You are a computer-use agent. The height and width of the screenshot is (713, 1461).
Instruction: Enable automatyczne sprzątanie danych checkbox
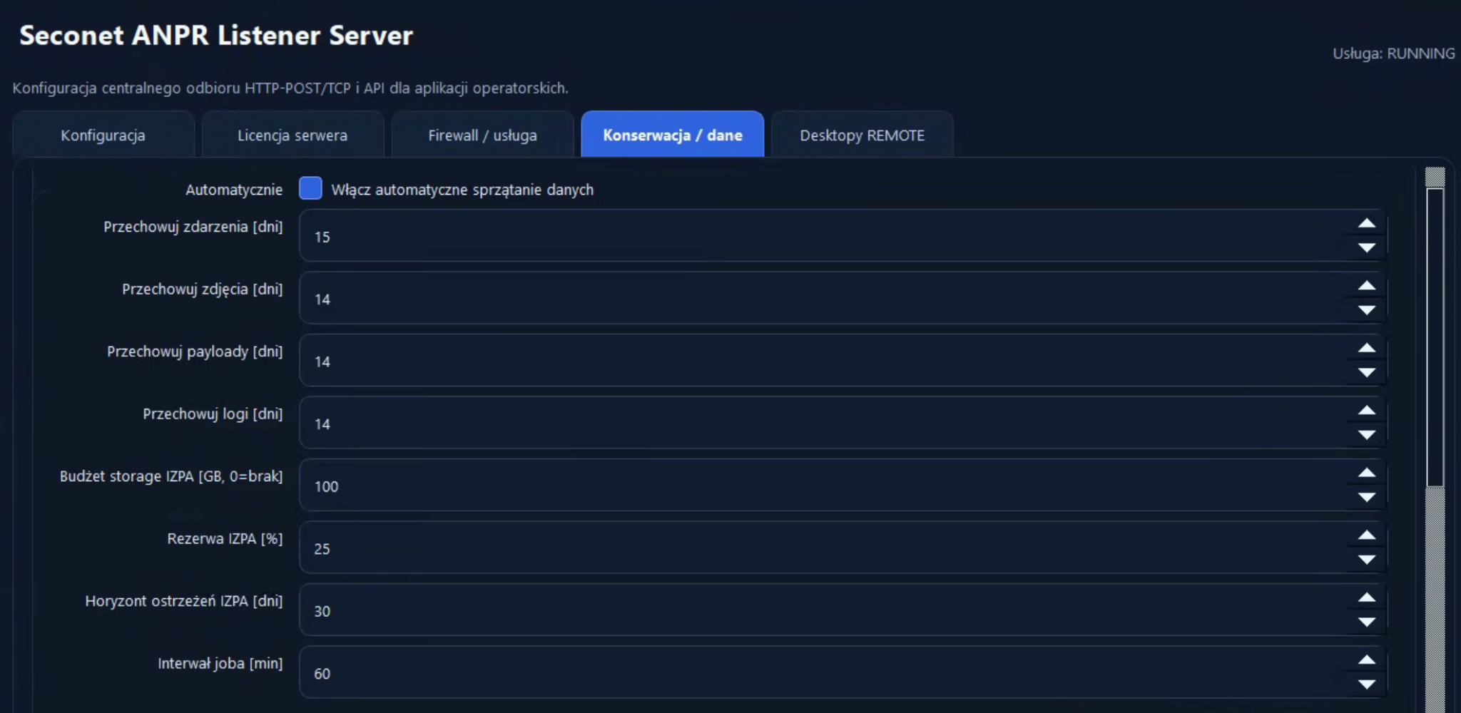(x=310, y=188)
